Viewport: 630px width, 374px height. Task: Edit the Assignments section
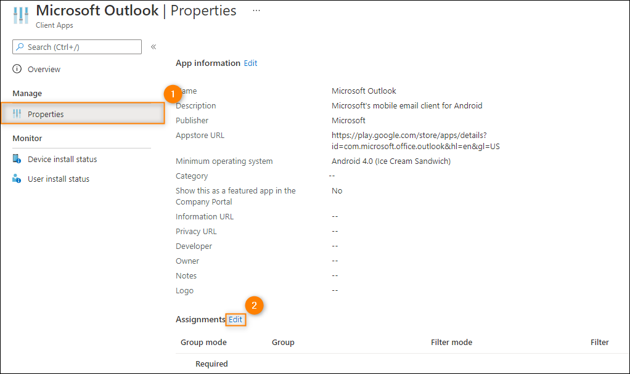pos(235,319)
